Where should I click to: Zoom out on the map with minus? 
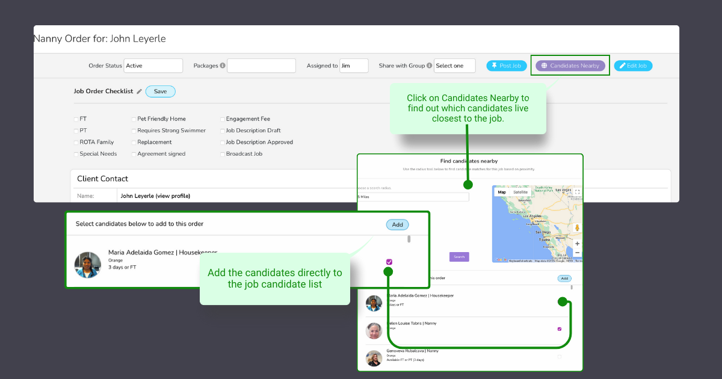click(578, 253)
